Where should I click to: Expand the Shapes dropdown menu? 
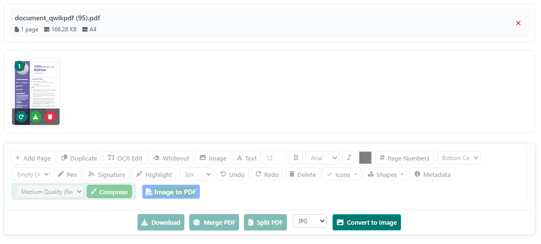click(x=385, y=174)
